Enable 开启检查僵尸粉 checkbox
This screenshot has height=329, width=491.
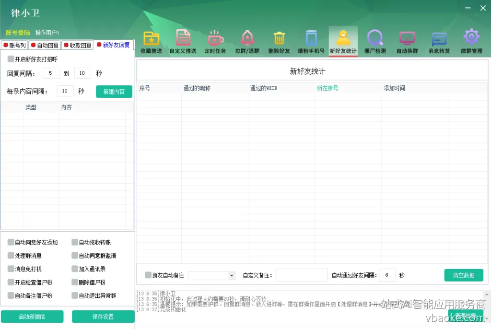tap(11, 282)
